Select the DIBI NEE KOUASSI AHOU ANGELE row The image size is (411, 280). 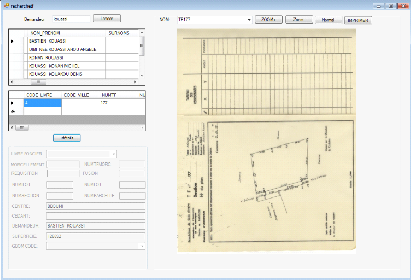point(66,49)
